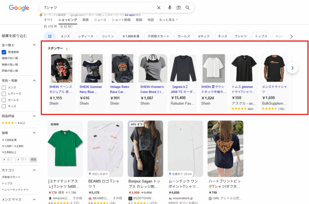Select the Vネック filter chip

click(204, 36)
